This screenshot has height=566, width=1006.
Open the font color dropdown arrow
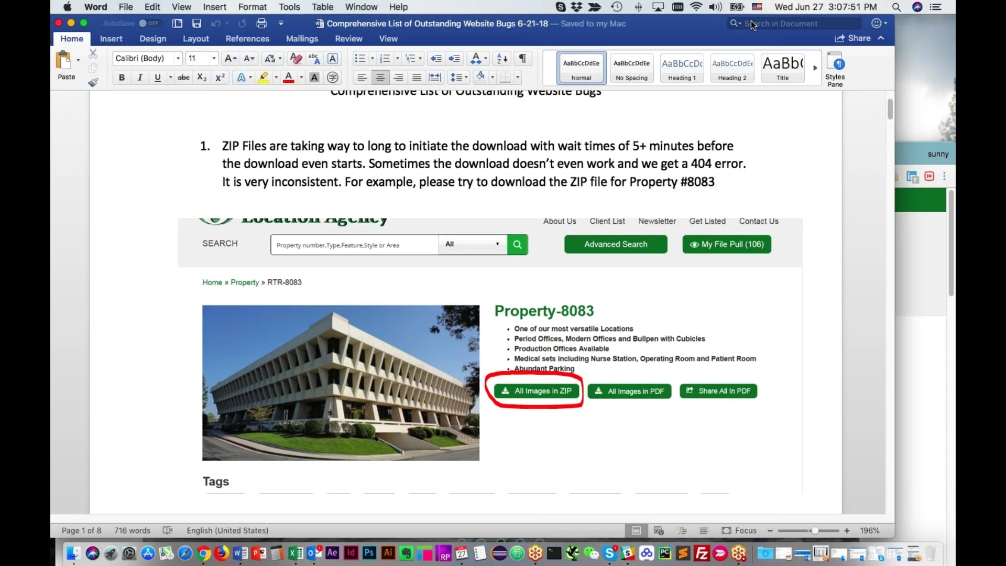pos(300,77)
